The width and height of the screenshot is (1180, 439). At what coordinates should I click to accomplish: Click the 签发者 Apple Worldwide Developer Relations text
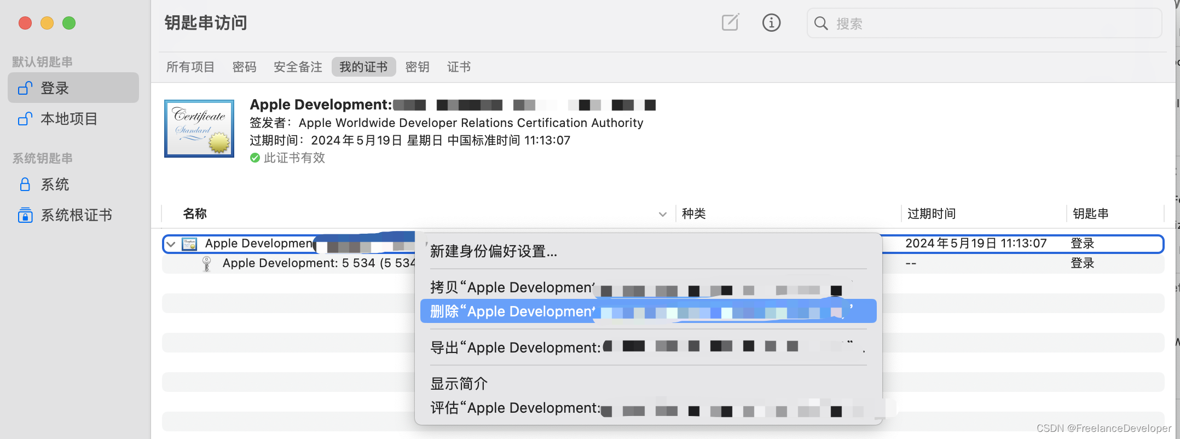(x=447, y=123)
